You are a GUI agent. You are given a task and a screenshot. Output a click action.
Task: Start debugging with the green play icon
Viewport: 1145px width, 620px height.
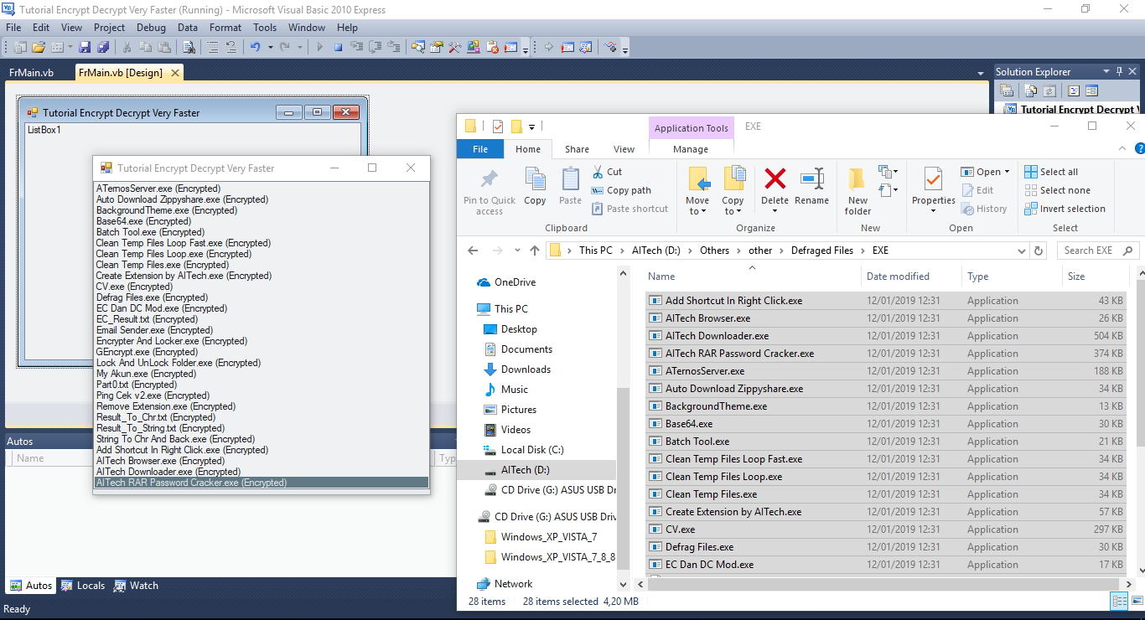click(x=319, y=47)
